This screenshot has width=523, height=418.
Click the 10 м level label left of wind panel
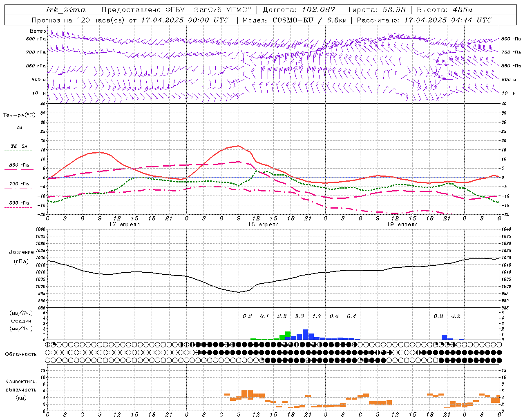40,93
